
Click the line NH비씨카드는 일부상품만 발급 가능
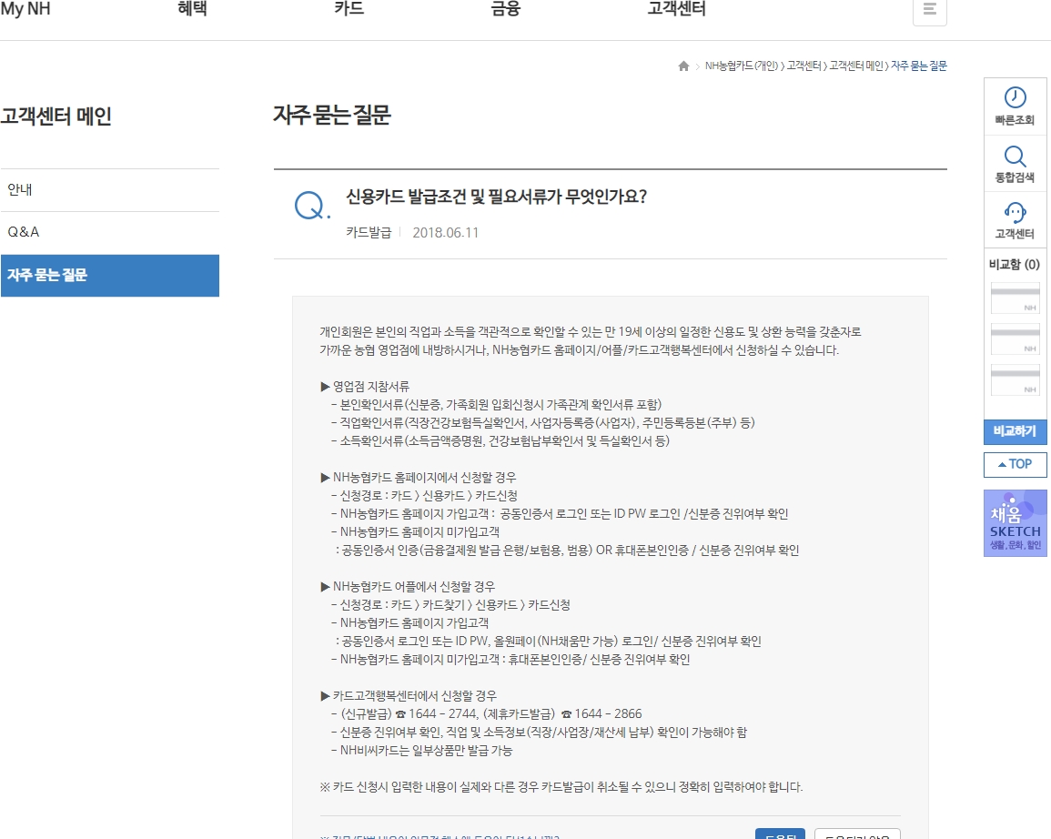click(421, 751)
